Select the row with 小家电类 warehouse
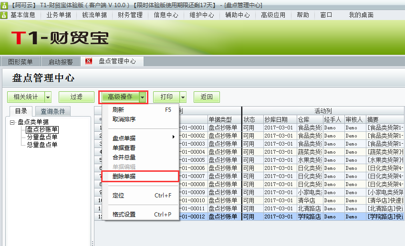405x246 pixels. (310, 192)
